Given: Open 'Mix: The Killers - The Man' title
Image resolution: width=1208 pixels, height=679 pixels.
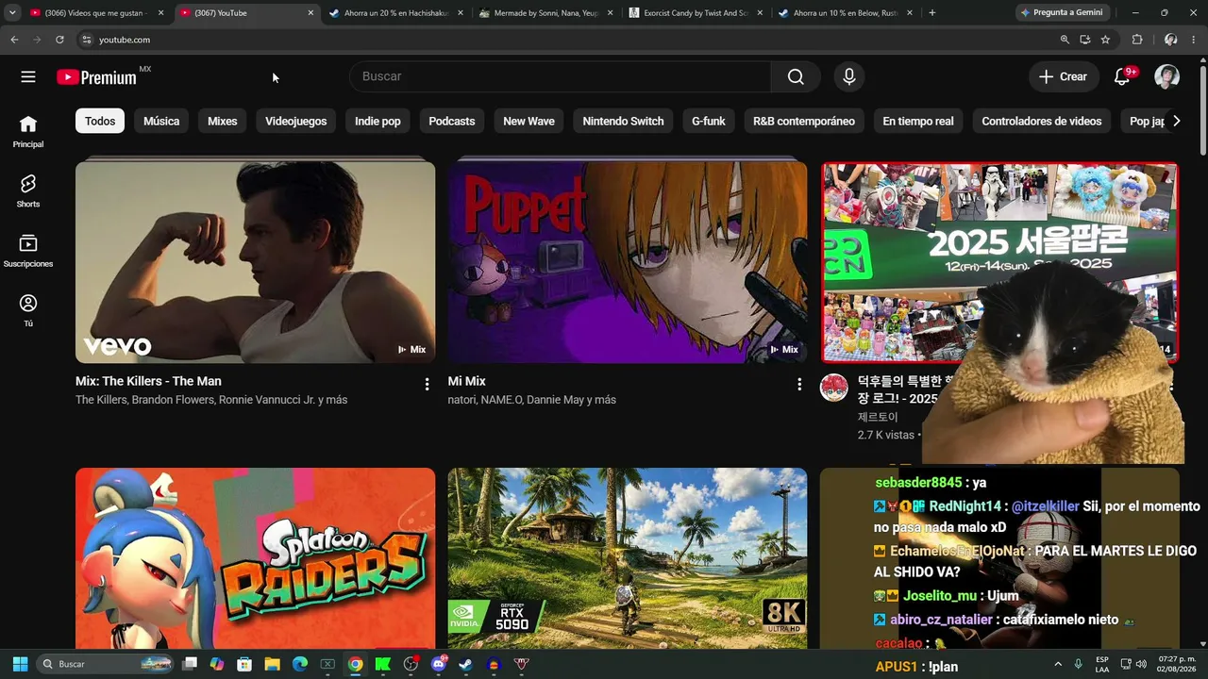Looking at the screenshot, I should tap(148, 381).
